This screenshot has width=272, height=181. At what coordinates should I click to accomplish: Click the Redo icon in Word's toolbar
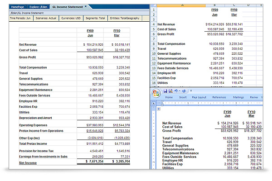coord(185,91)
